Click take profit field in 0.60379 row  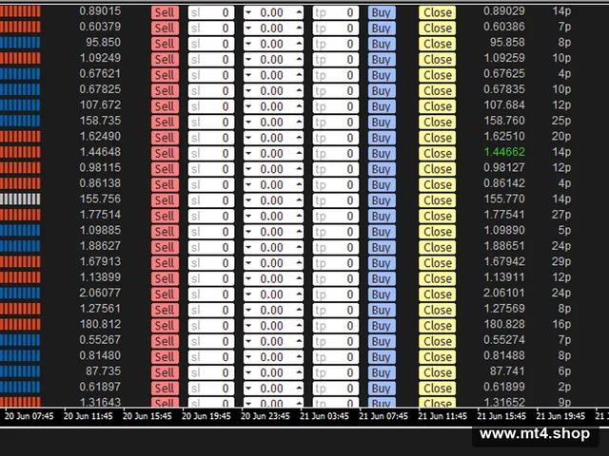point(336,28)
